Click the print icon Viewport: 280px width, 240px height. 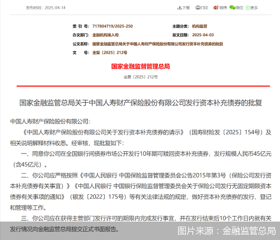pyautogui.click(x=198, y=8)
